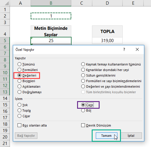Choose the Formülleri paste option
The image size is (151, 147).
19,70
